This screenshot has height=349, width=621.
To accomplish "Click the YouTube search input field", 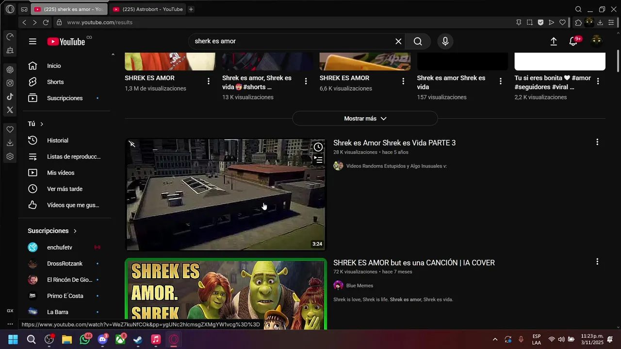I will tap(293, 41).
